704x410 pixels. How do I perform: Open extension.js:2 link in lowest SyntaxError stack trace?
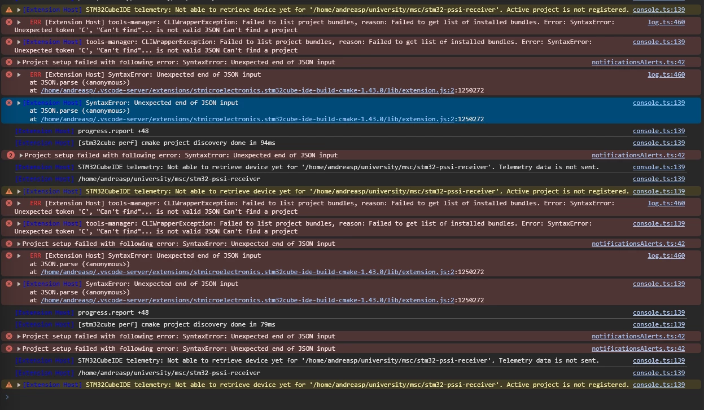coord(248,300)
